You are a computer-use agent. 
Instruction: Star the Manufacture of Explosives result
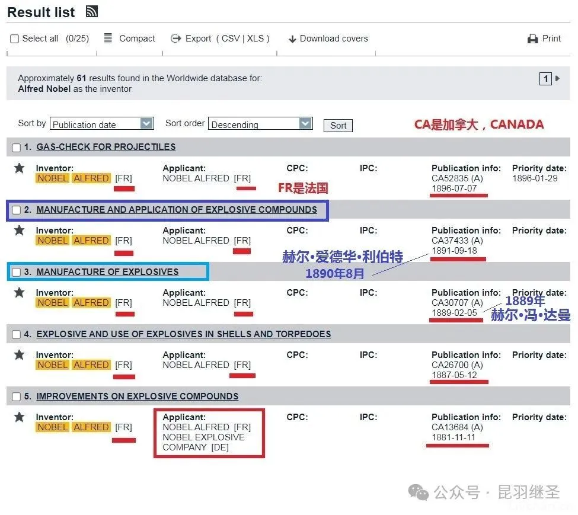(20, 293)
